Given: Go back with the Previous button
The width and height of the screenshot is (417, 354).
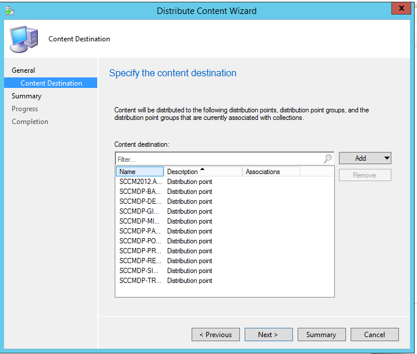Looking at the screenshot, I should (215, 335).
